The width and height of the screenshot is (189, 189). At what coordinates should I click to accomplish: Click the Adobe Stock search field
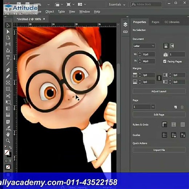(146, 4)
